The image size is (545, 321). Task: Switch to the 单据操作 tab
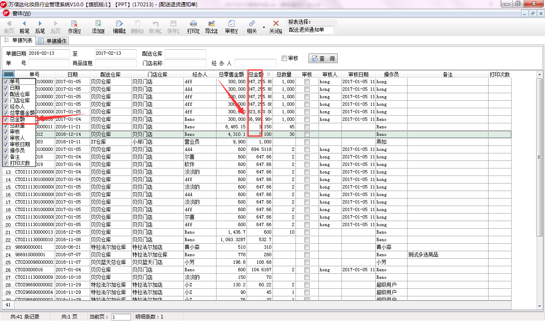click(x=53, y=41)
